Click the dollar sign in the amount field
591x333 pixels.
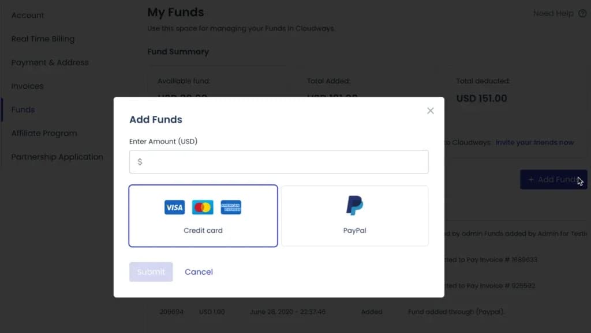[x=139, y=162]
